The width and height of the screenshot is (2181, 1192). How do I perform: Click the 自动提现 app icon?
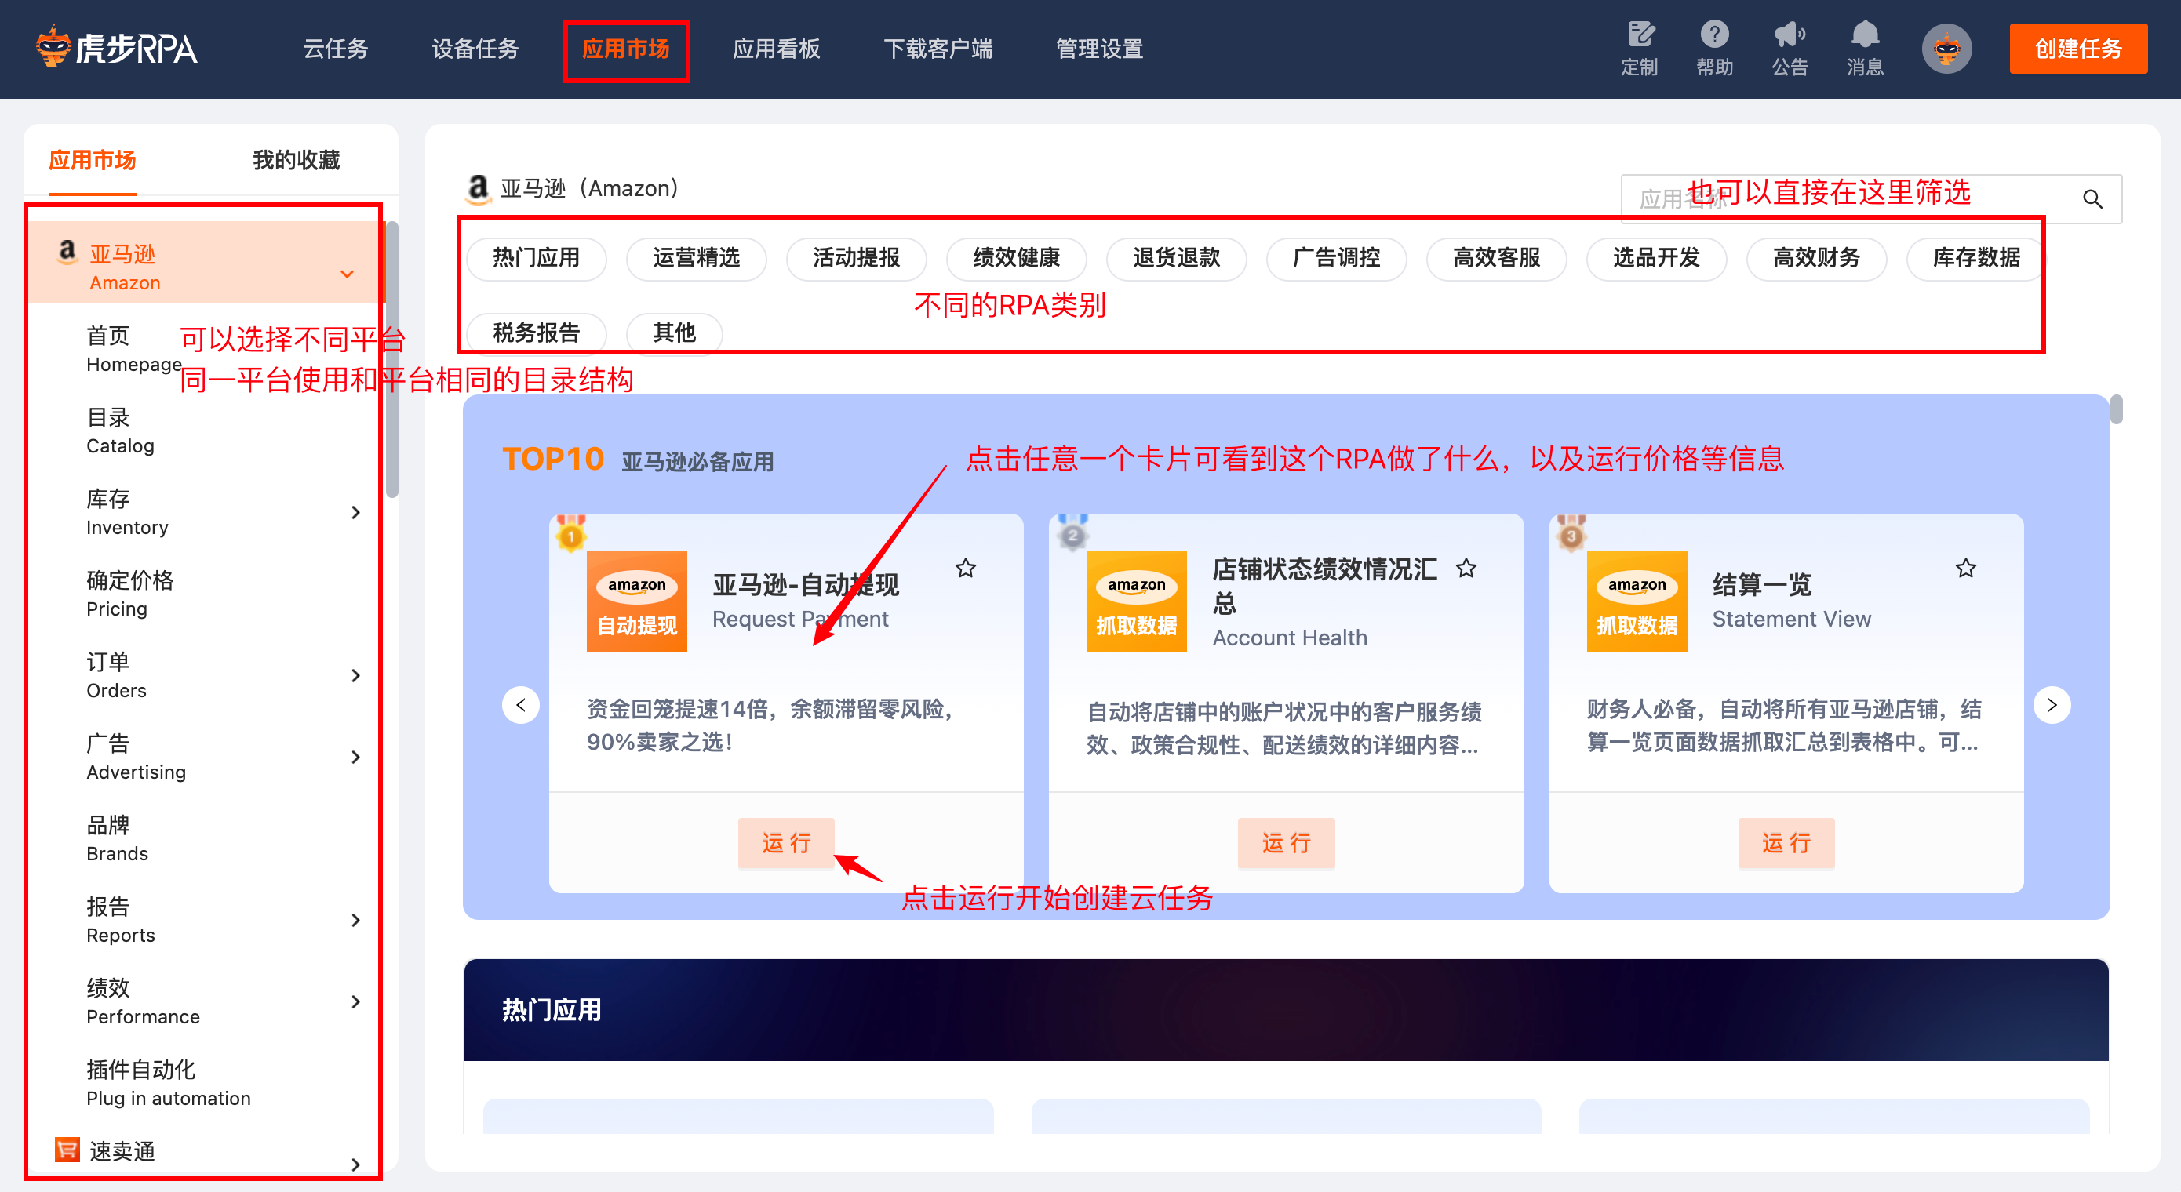tap(637, 601)
